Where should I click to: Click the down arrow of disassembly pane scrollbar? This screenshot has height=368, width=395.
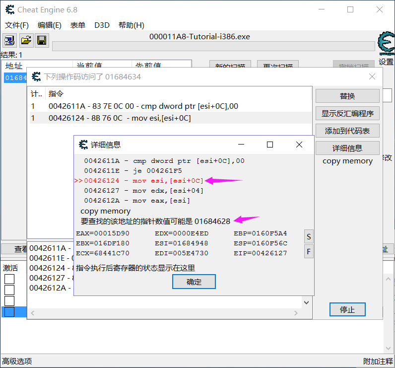point(307,302)
